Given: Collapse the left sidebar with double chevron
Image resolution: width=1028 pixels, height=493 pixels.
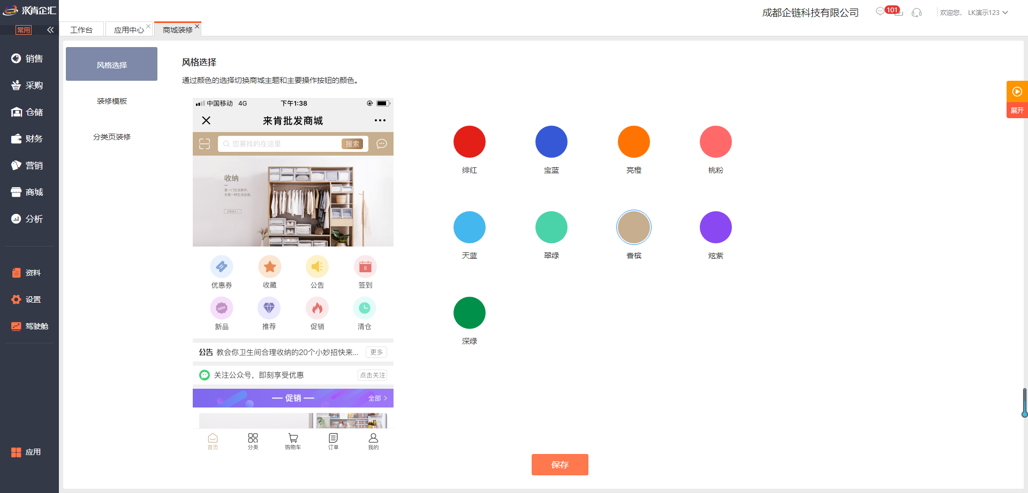Looking at the screenshot, I should [x=50, y=30].
